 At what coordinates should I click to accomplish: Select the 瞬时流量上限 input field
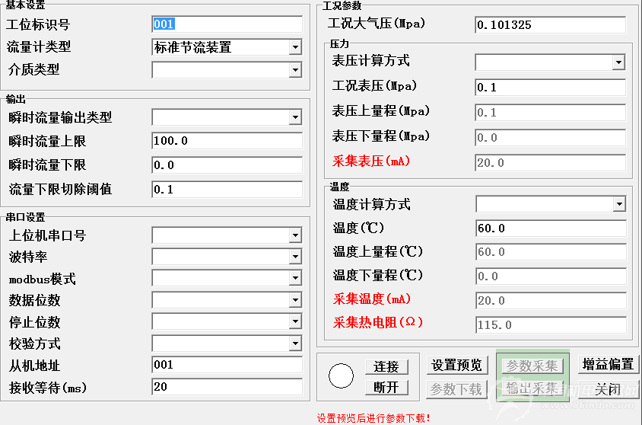point(227,142)
